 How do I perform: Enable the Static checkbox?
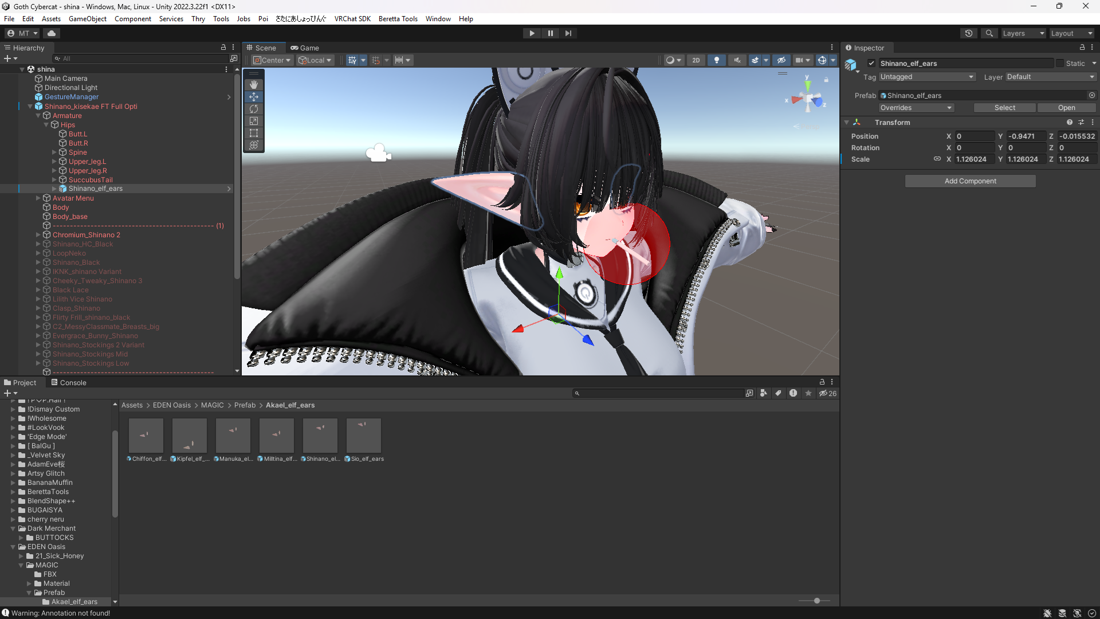1060,64
